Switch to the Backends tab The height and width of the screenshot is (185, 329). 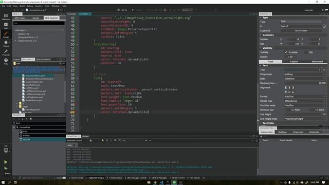pyautogui.click(x=314, y=132)
